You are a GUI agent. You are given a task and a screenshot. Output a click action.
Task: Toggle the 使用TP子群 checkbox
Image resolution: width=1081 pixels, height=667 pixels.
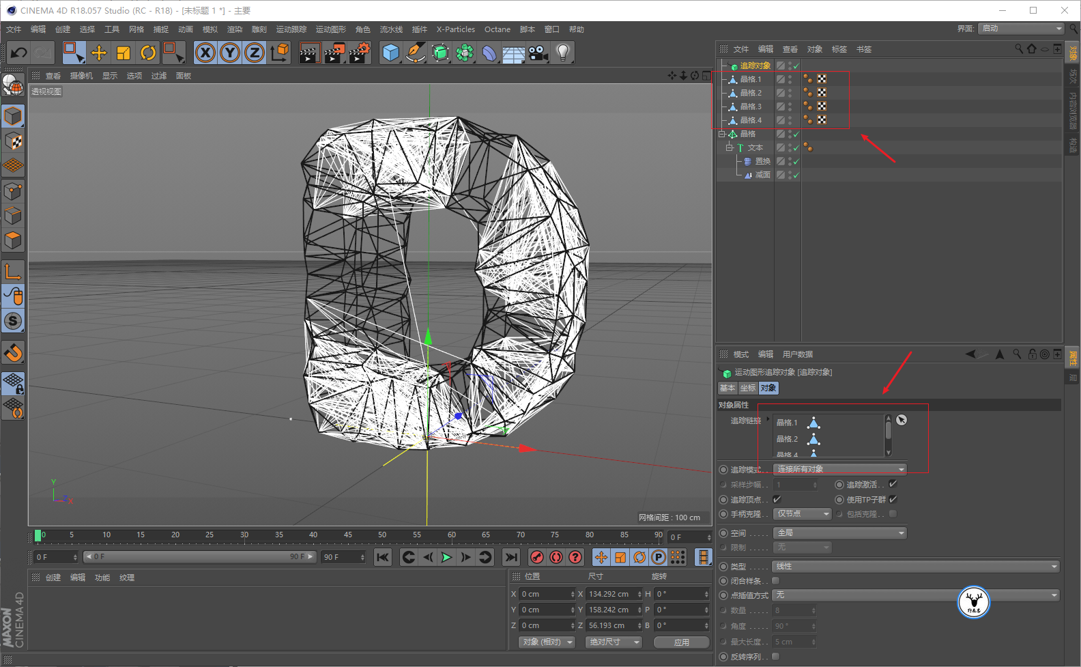[x=893, y=499]
